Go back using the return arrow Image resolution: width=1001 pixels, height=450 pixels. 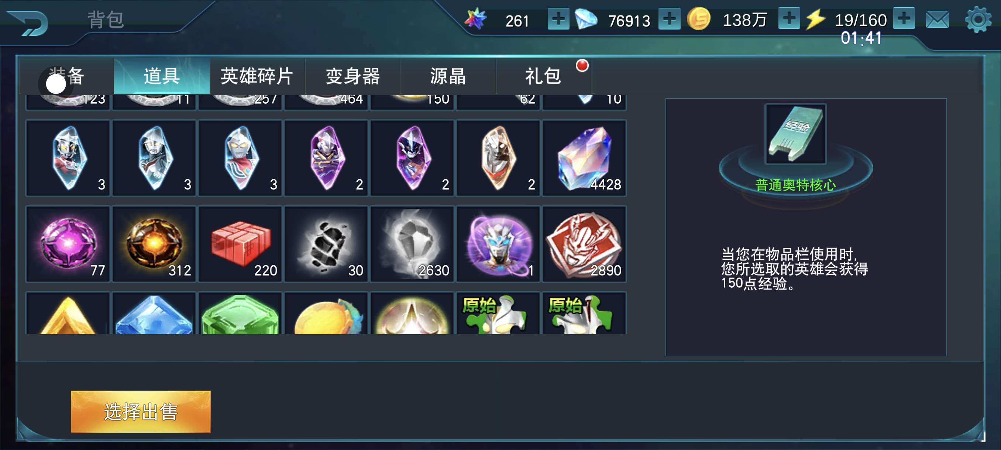pos(28,23)
